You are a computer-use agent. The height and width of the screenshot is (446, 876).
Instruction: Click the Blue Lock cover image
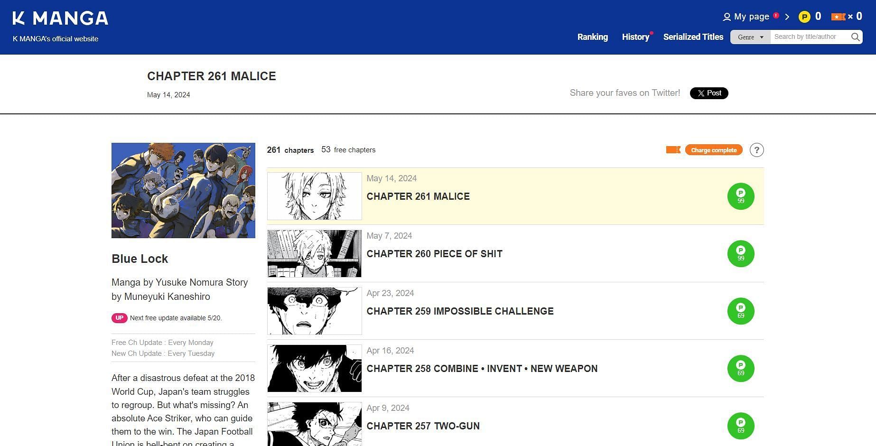point(183,190)
